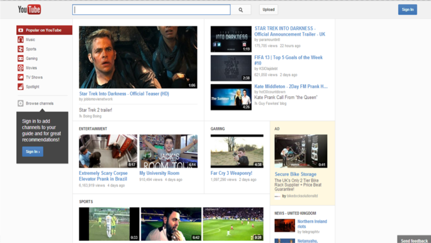The image size is (431, 243).
Task: Open Boing Boing source link
Action: tap(92, 116)
